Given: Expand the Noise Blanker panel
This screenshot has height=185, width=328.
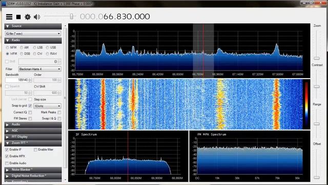Looking at the screenshot, I should tap(33, 170).
